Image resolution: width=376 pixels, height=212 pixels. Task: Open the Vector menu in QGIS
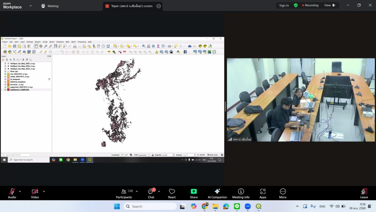point(44,42)
